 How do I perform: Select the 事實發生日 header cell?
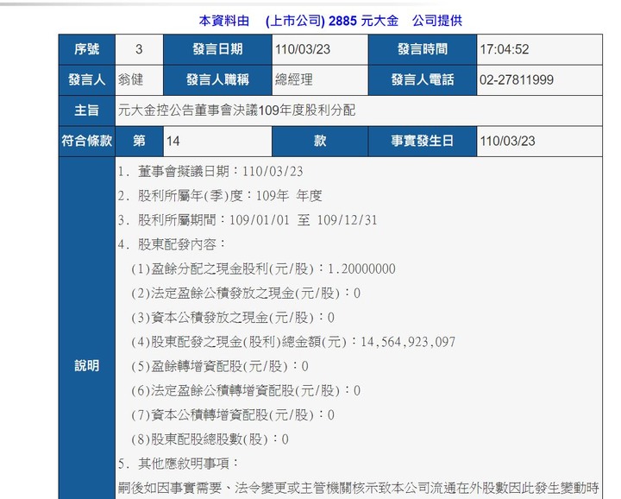tap(422, 141)
